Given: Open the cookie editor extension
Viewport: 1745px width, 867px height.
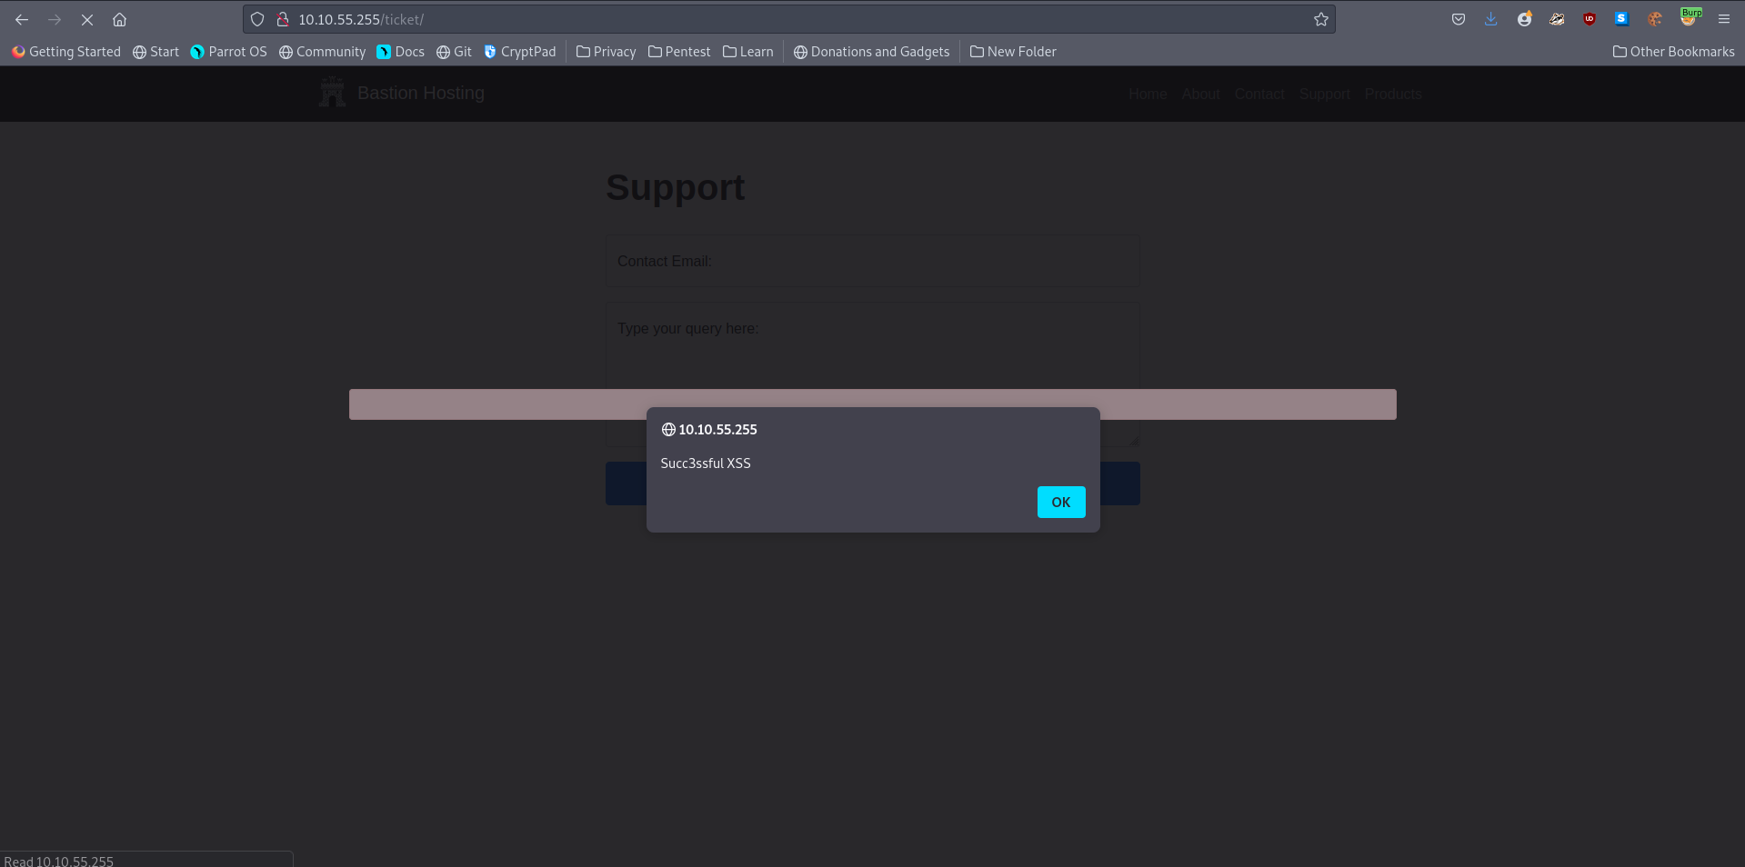Looking at the screenshot, I should pos(1654,19).
